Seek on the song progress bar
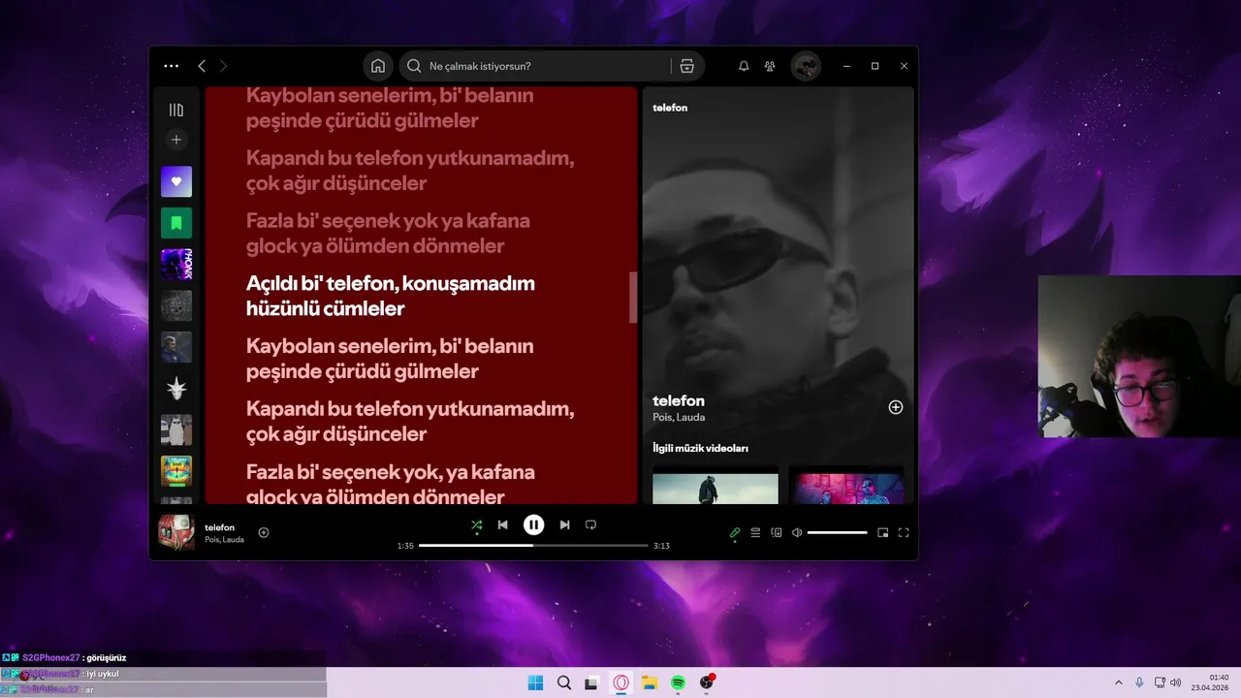Screen dimensions: 1241x698 [533, 546]
